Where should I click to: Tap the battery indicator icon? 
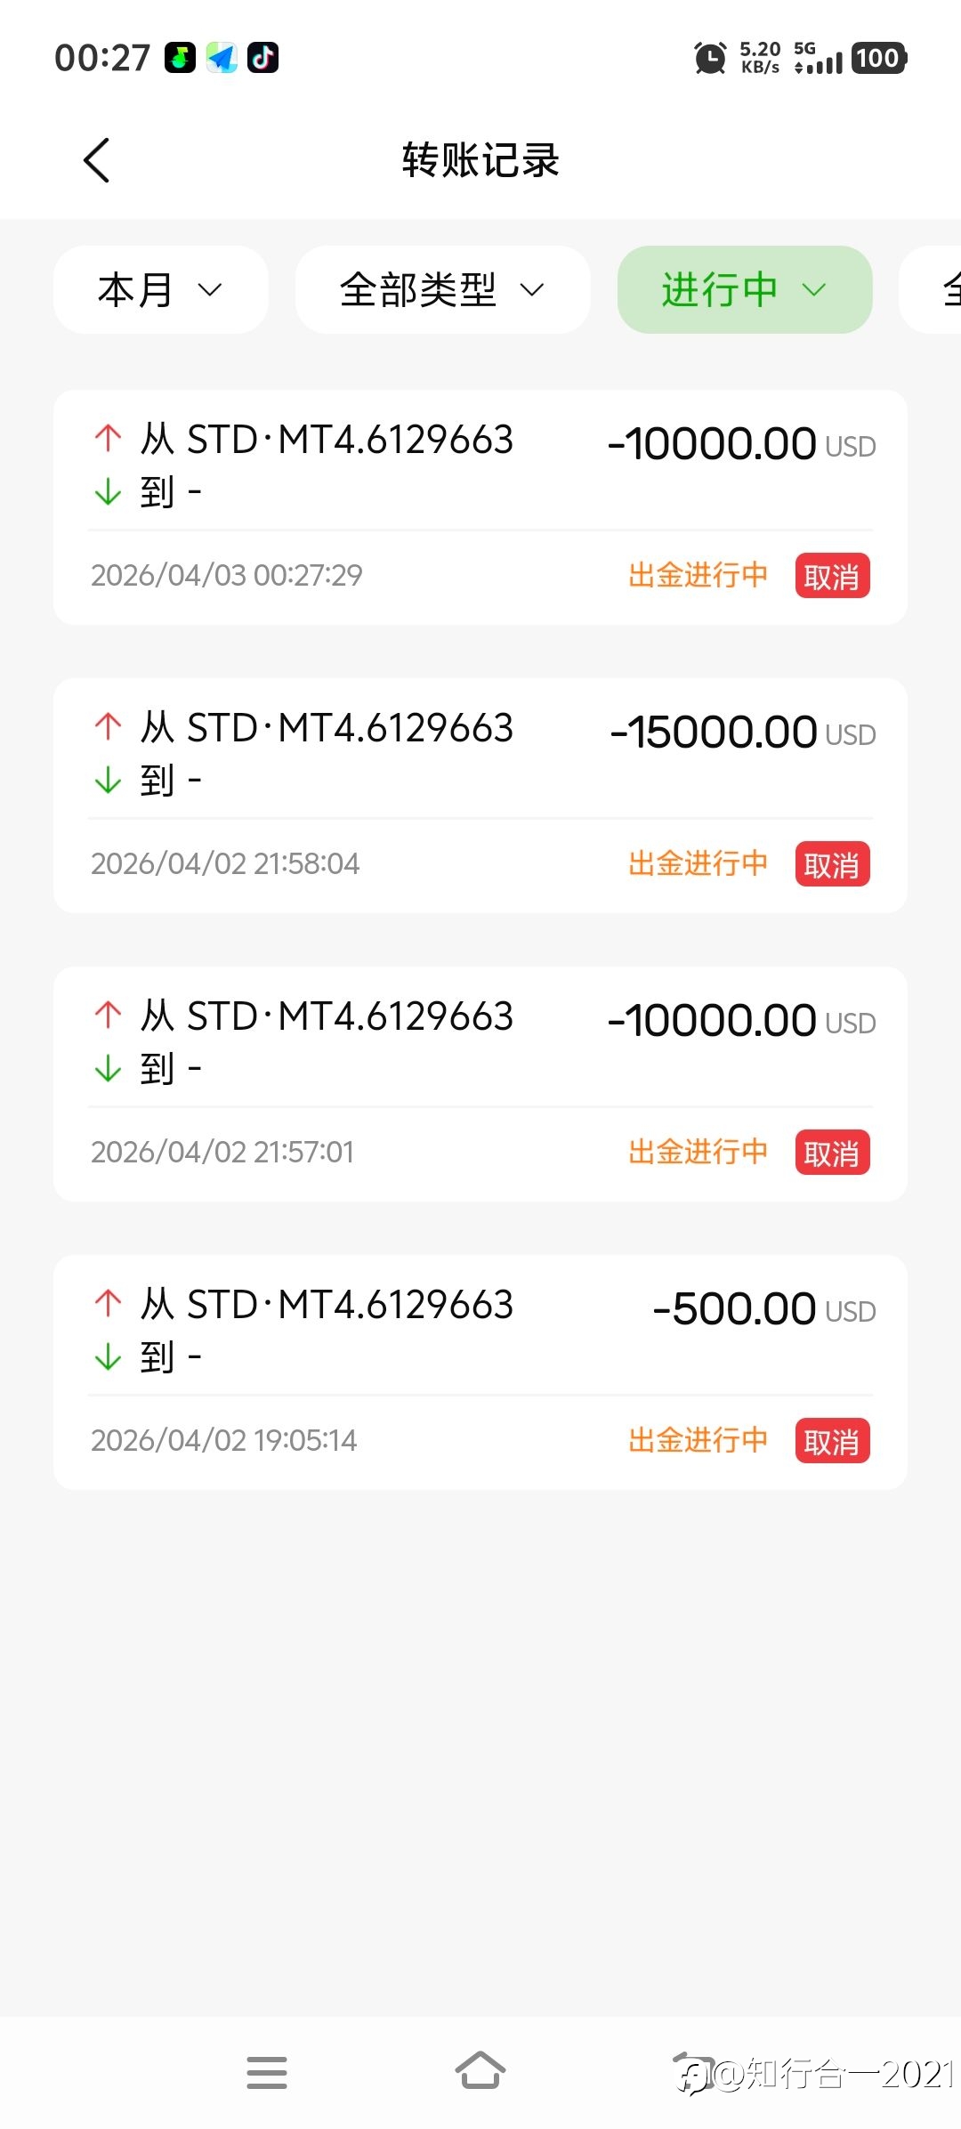tap(878, 58)
